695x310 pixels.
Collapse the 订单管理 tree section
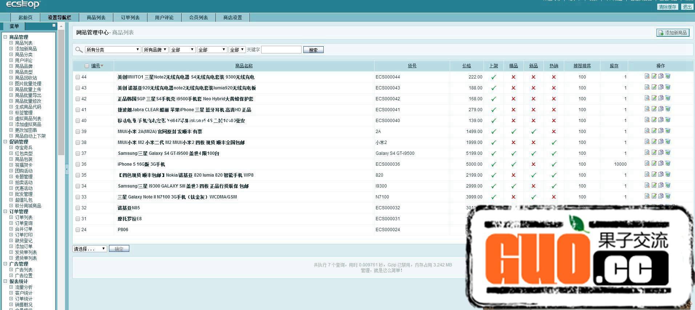pyautogui.click(x=5, y=211)
